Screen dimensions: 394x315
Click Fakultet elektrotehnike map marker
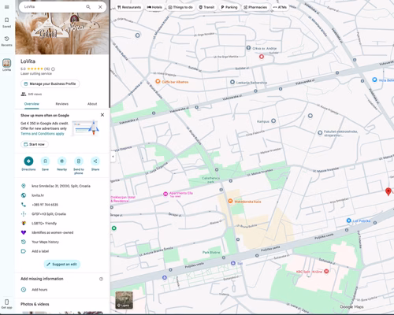click(320, 133)
